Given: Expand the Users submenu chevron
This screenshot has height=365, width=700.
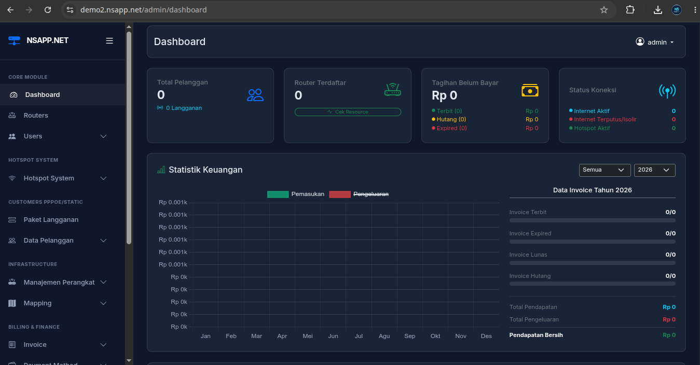Looking at the screenshot, I should [x=103, y=136].
